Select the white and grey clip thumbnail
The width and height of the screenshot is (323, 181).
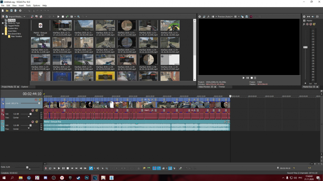pyautogui.click(x=170, y=59)
